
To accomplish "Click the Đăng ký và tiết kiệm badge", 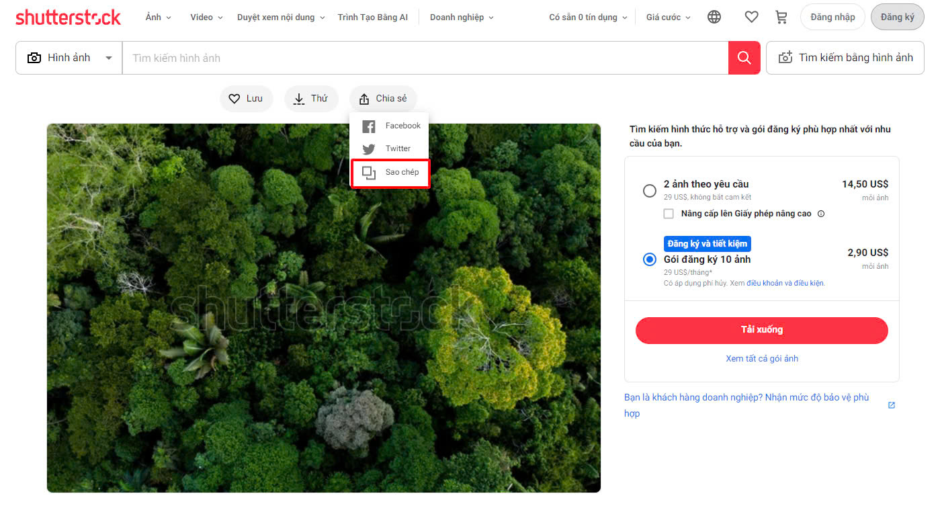I will coord(707,244).
